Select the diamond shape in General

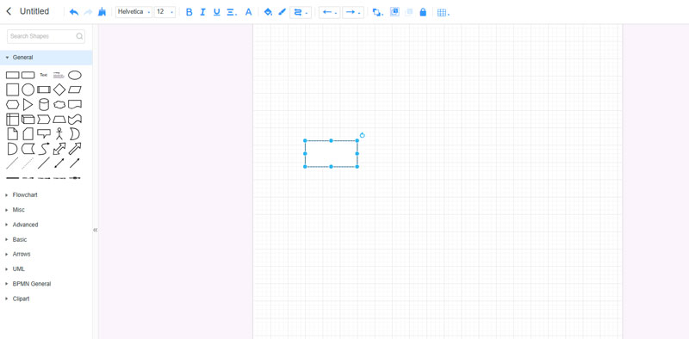coord(59,90)
